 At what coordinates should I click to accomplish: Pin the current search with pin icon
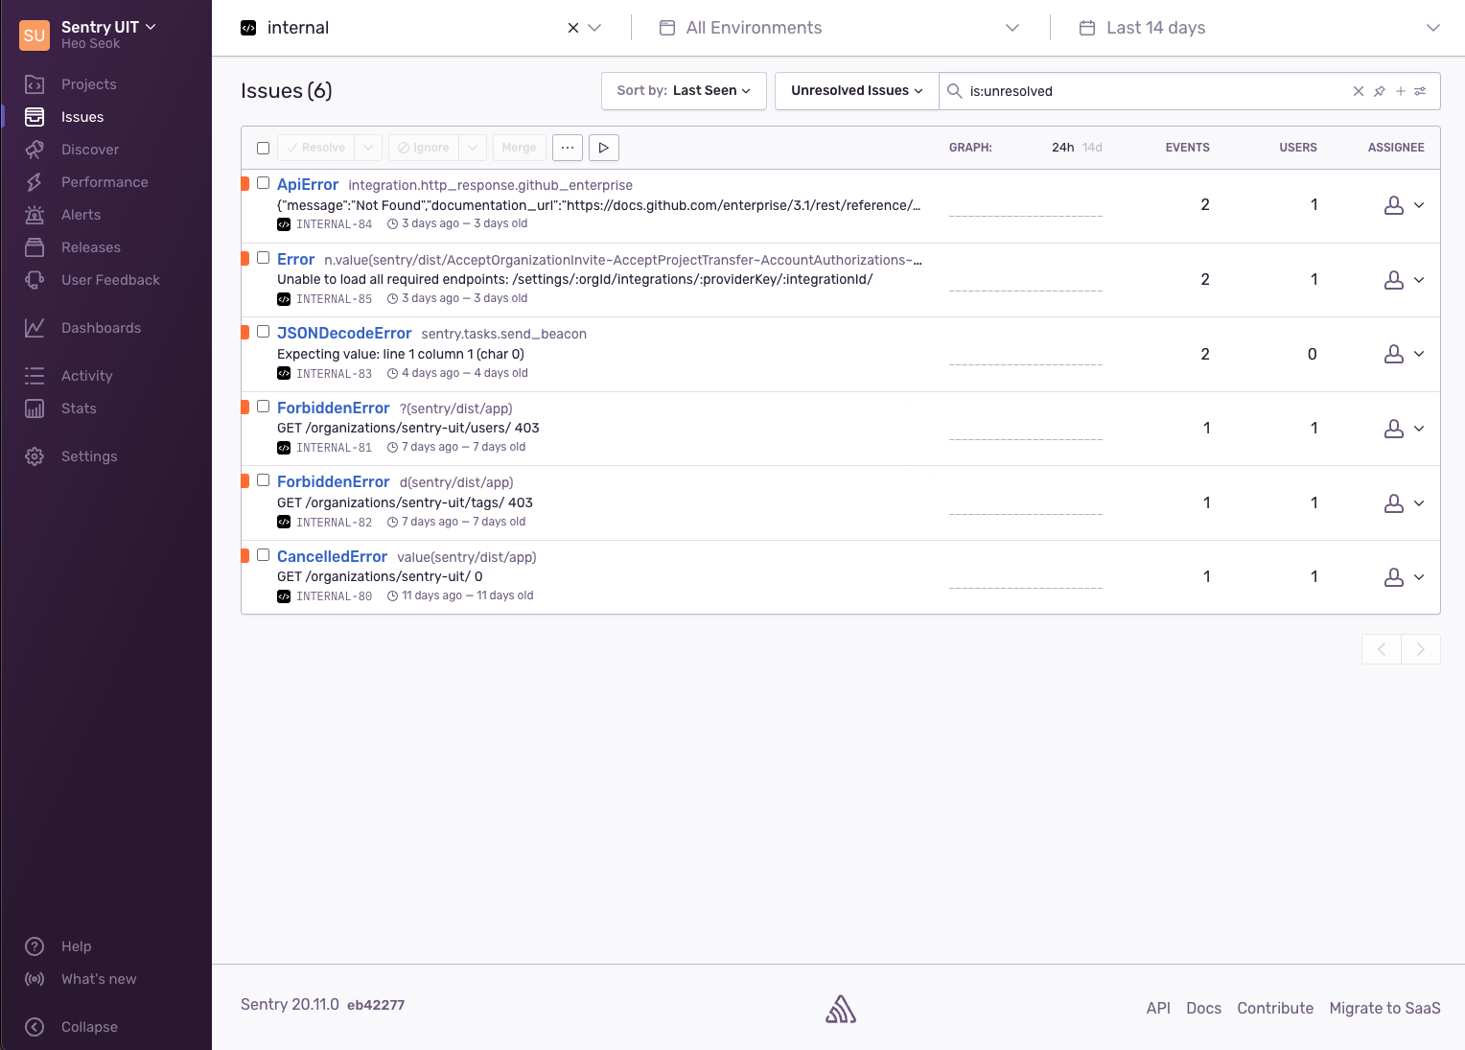point(1380,91)
